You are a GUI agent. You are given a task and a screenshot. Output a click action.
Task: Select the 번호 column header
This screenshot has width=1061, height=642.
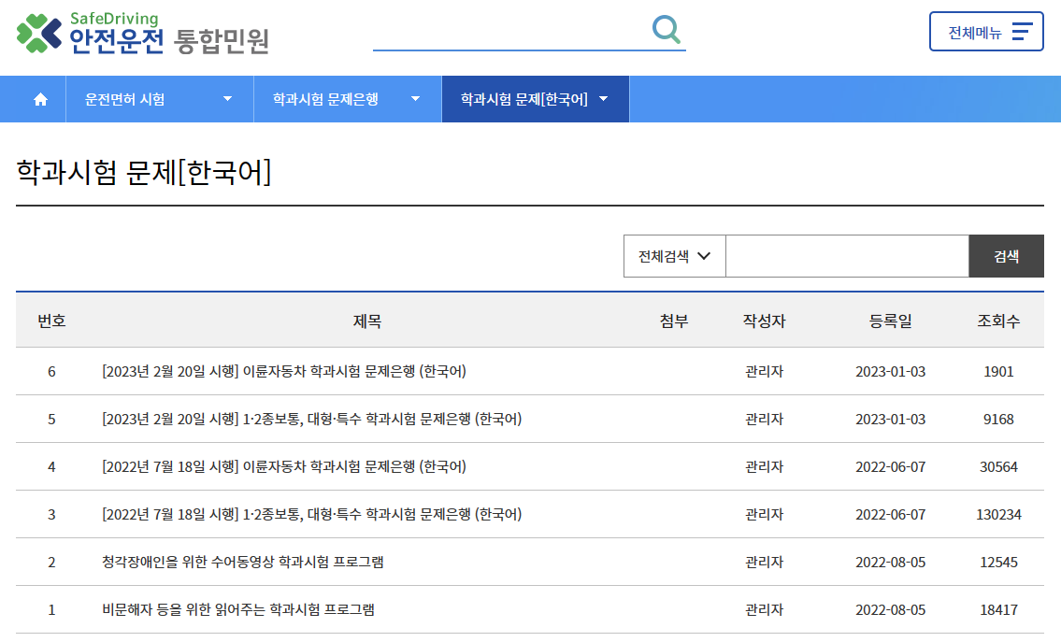point(51,321)
